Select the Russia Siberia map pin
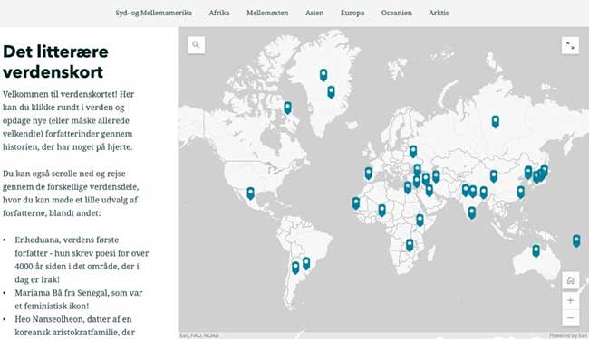The image size is (589, 339). [496, 121]
